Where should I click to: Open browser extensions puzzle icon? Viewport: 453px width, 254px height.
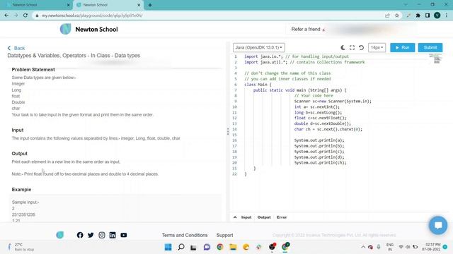(418, 16)
